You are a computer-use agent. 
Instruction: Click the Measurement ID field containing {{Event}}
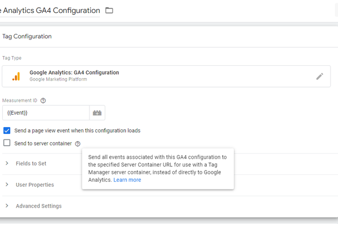point(46,112)
